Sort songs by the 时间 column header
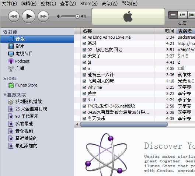The image size is (195, 176). coord(165,31)
